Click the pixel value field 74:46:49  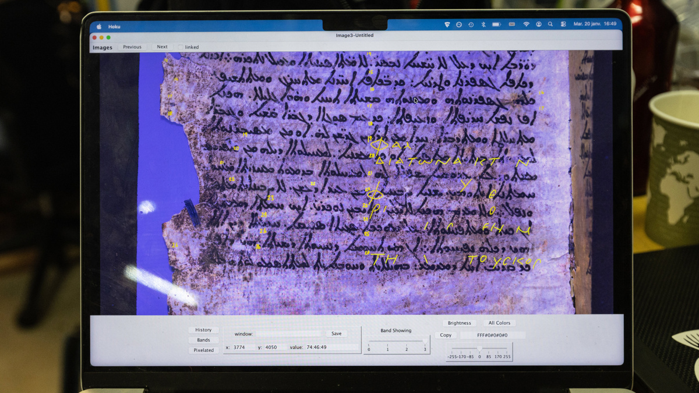click(332, 347)
